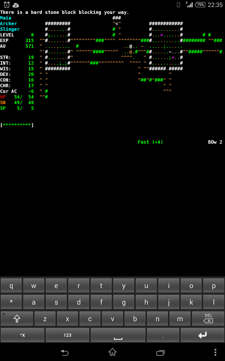225x361 pixels.
Task: Open the recent apps overview
Action: [x=160, y=353]
